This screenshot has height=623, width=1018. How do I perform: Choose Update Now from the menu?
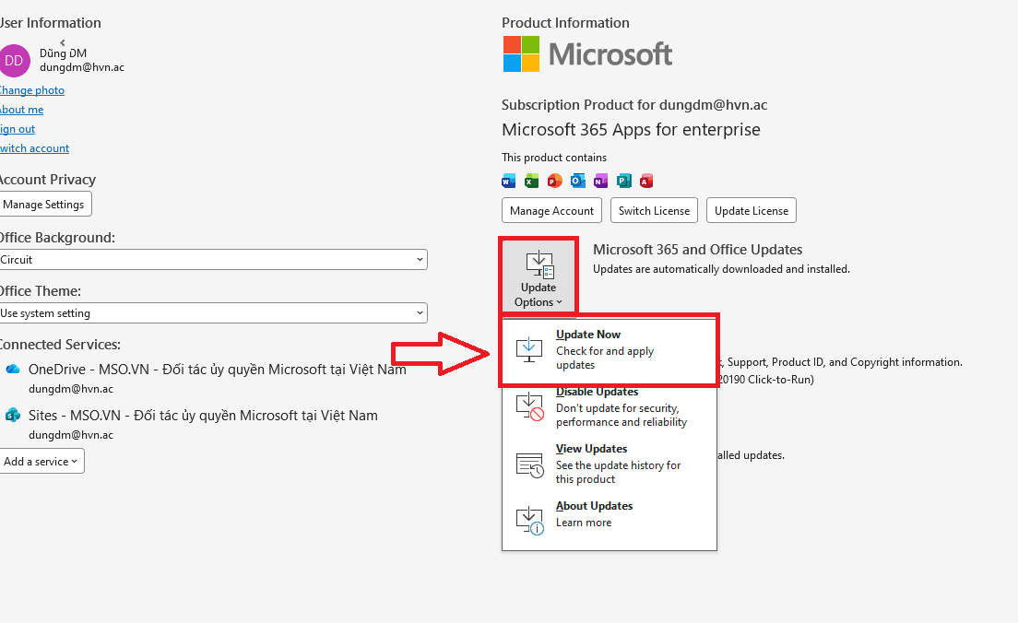point(609,350)
